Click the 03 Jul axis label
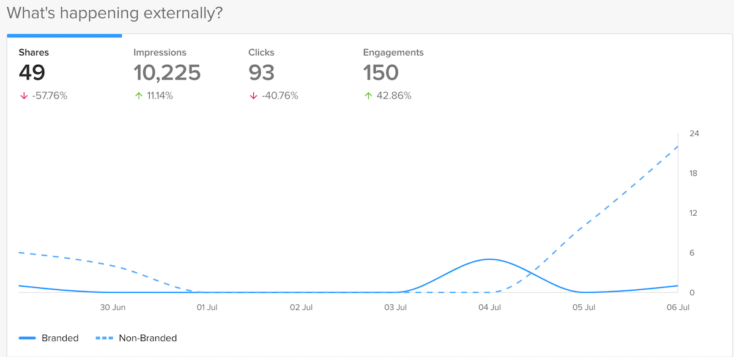Image resolution: width=734 pixels, height=357 pixels. coord(396,307)
